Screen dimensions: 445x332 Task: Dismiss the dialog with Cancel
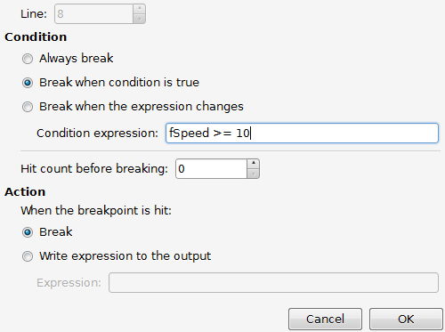click(x=325, y=319)
